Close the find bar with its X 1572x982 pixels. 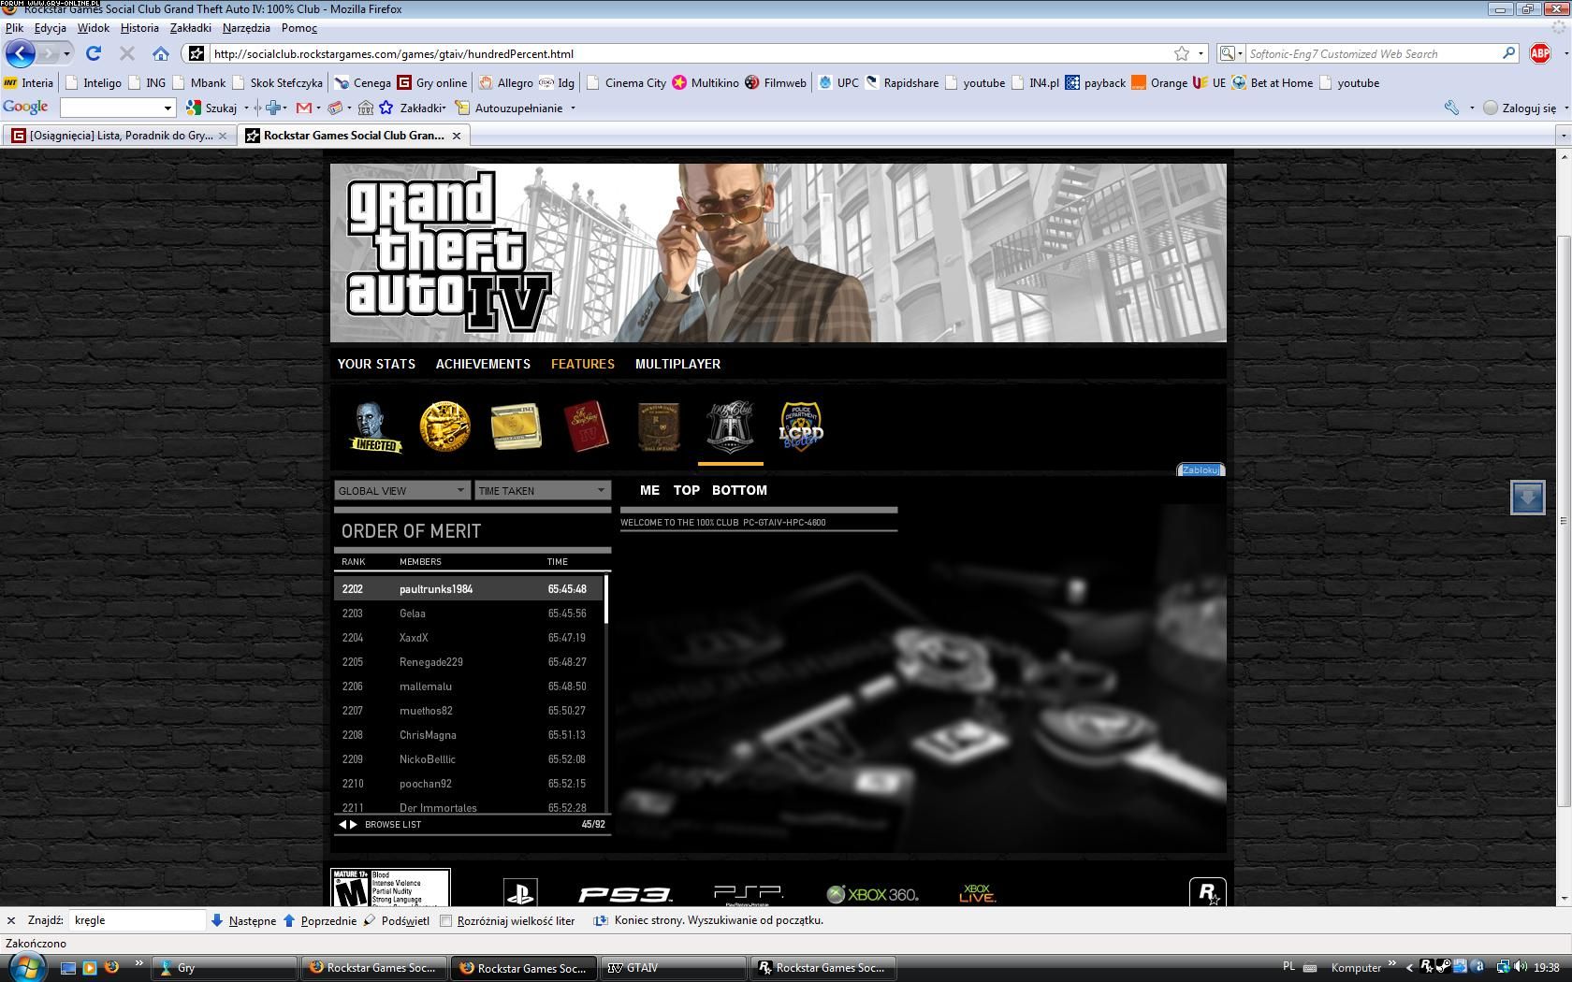(11, 920)
